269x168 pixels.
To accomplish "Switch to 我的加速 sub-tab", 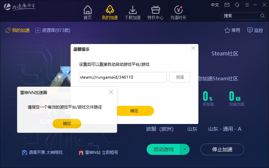I will pos(17,30).
